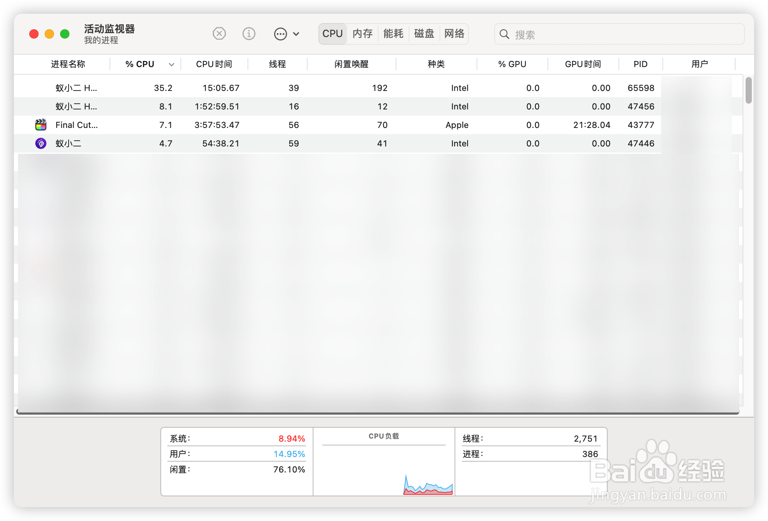768x521 pixels.
Task: Sort by the CPU时间 column header
Action: (x=214, y=64)
